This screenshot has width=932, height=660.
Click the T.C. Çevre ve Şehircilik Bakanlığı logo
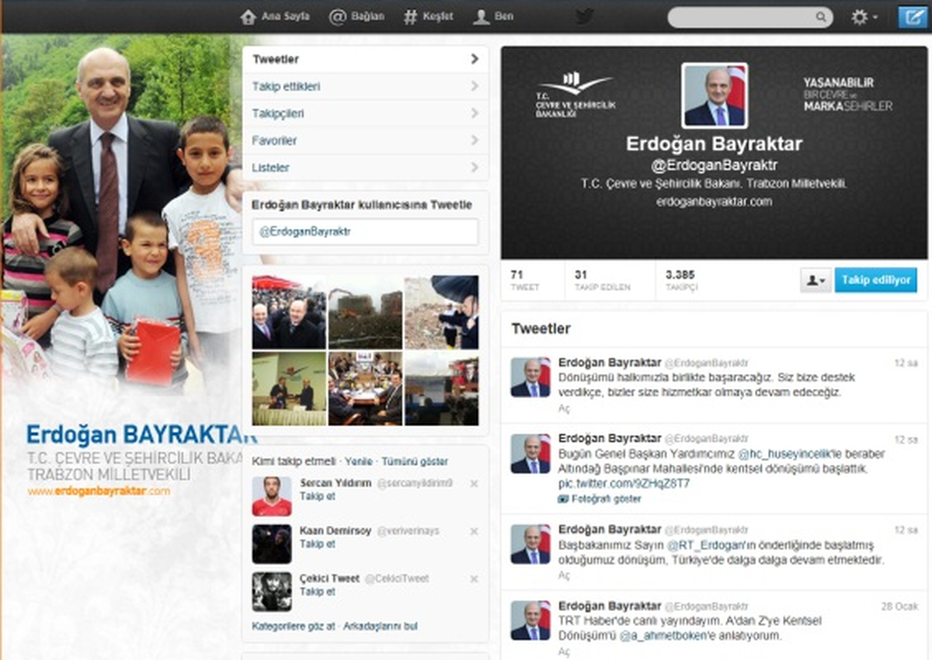point(575,95)
